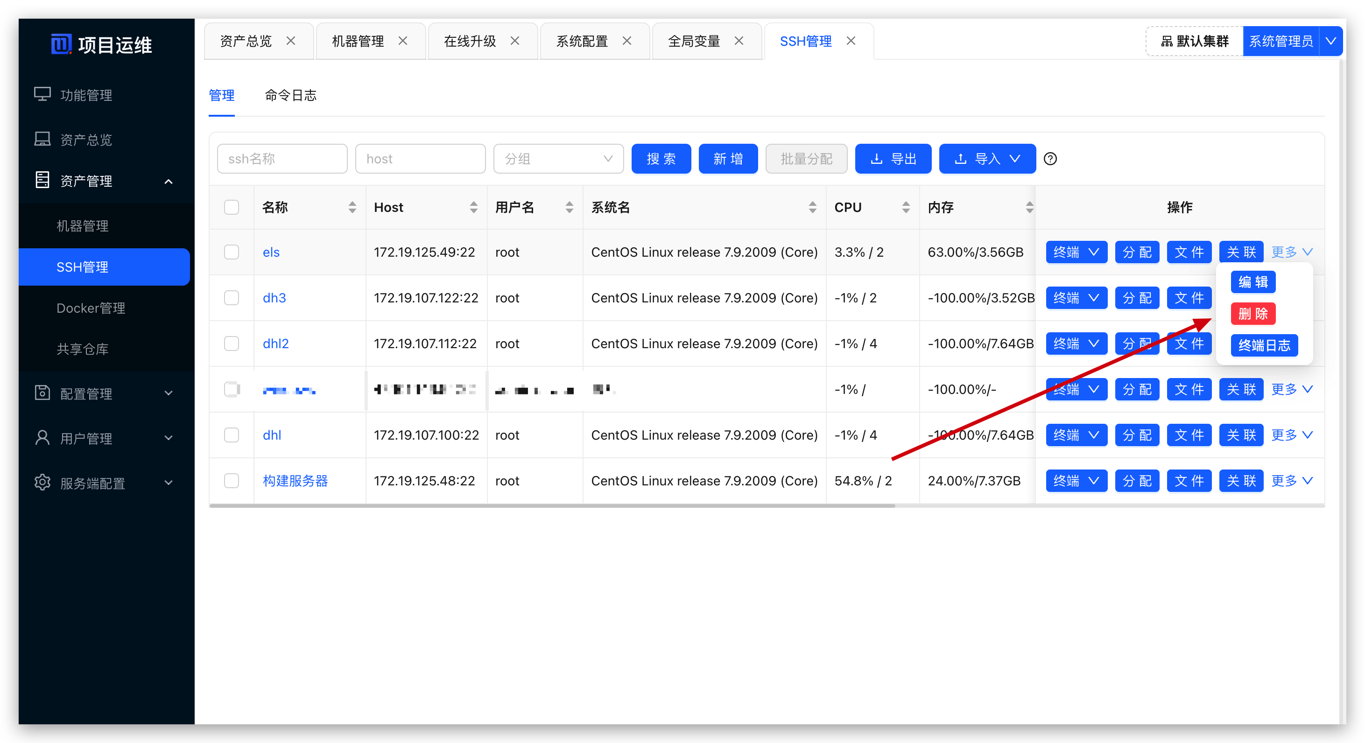Click the 功能管理 monitor icon in sidebar
The width and height of the screenshot is (1365, 743).
[x=42, y=95]
